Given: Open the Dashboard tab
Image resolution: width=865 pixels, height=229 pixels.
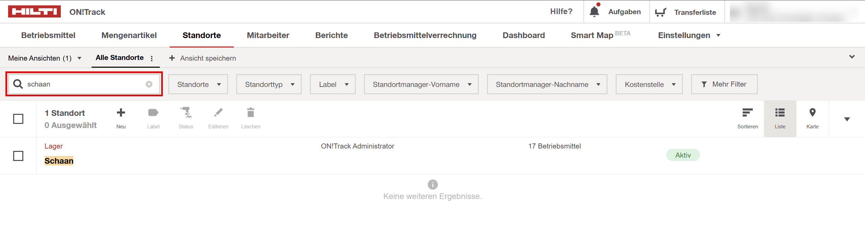Looking at the screenshot, I should [x=523, y=35].
